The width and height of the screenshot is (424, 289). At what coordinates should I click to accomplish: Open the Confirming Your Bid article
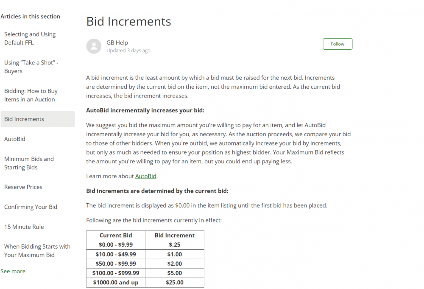(x=31, y=207)
